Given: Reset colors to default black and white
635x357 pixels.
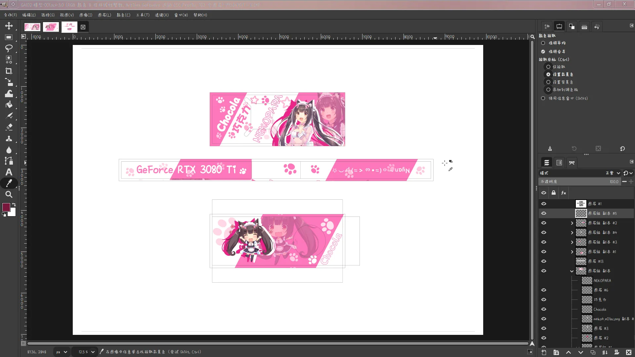Looking at the screenshot, I should [x=4, y=215].
